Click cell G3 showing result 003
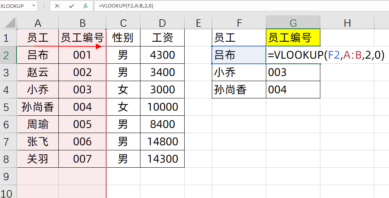 (x=293, y=72)
